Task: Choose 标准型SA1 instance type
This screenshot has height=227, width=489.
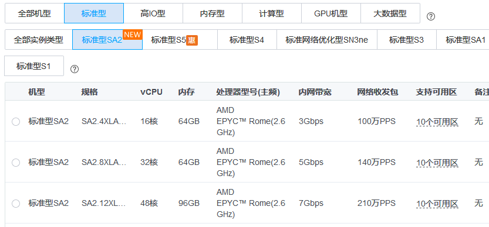Action: (463, 40)
